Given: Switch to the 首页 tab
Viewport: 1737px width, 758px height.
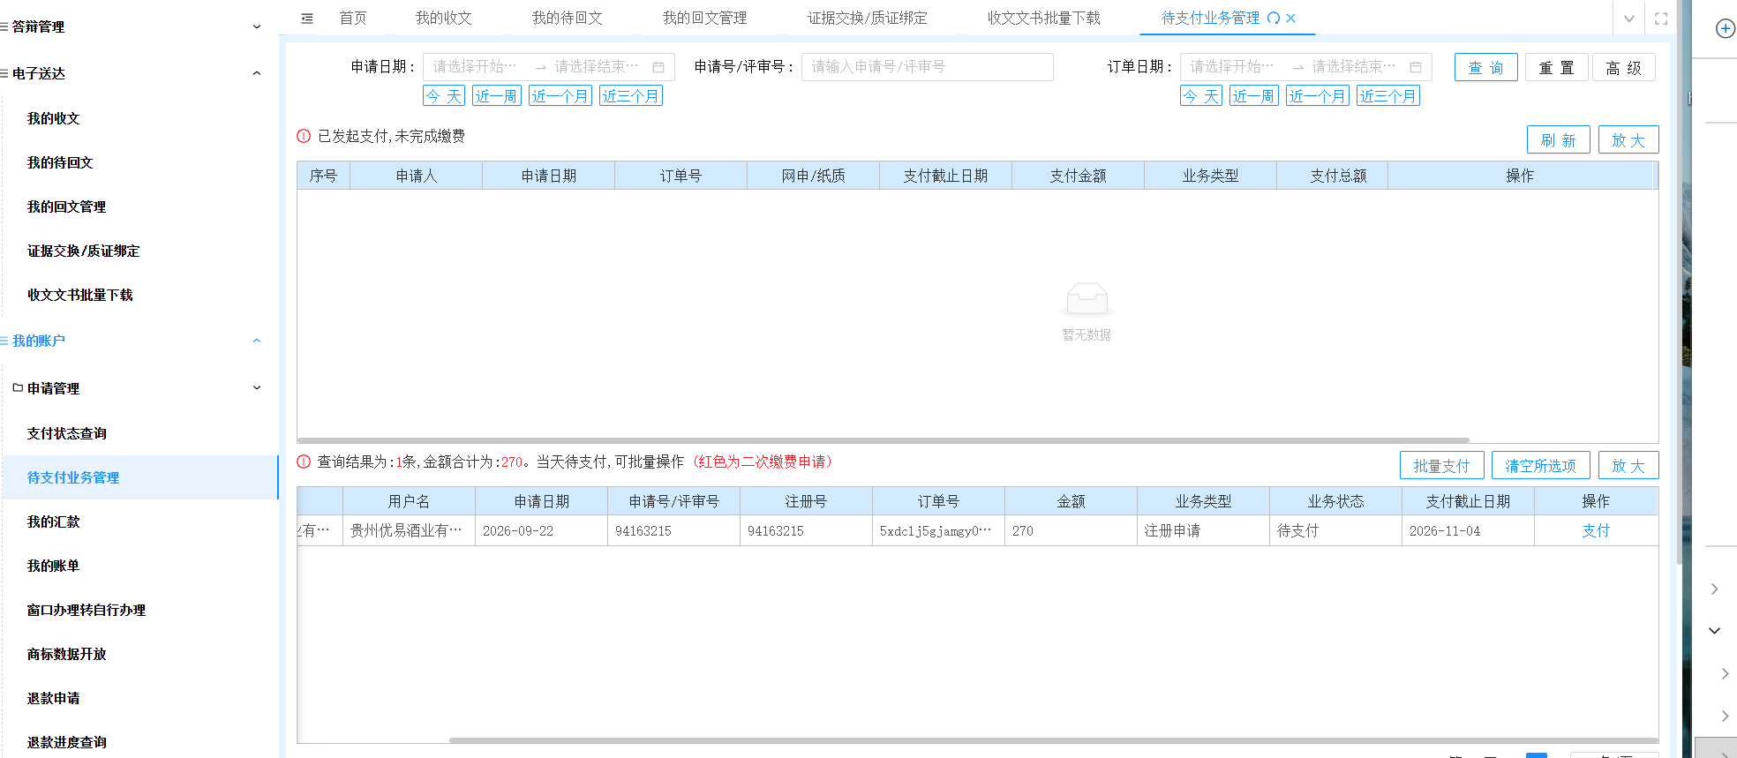Looking at the screenshot, I should coord(353,19).
